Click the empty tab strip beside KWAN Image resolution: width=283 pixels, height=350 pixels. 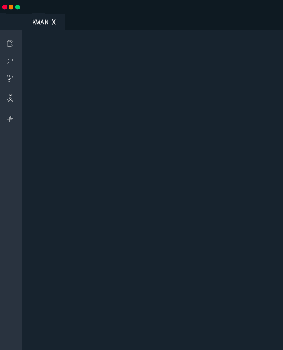tap(174, 22)
